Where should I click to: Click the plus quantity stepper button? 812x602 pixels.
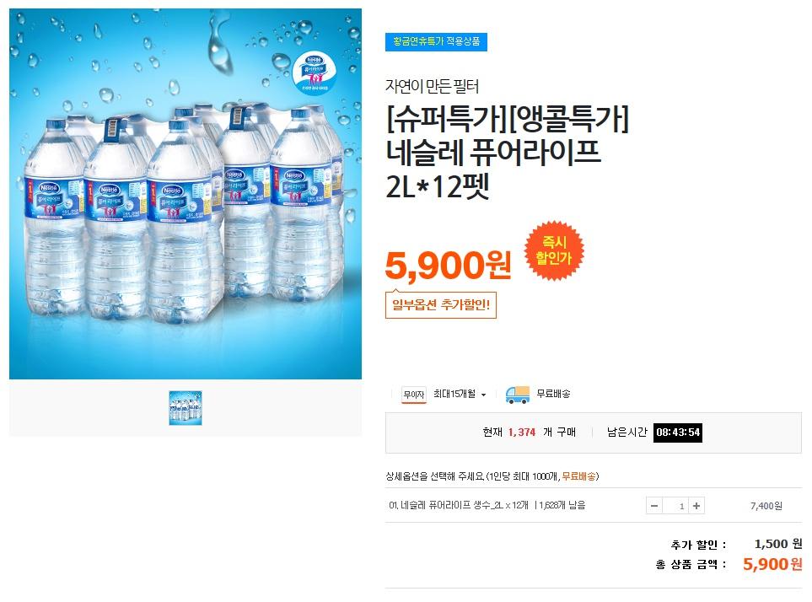tap(696, 506)
